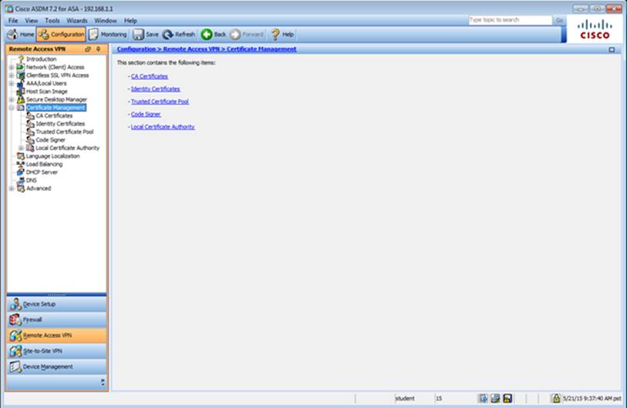Save the configuration with the Save icon
The image size is (627, 408).
(x=146, y=35)
